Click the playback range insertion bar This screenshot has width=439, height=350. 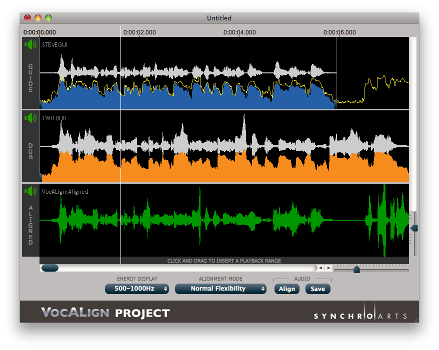click(x=224, y=261)
